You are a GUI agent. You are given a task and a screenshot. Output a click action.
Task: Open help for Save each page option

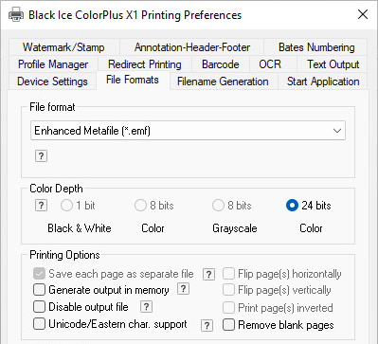(208, 274)
